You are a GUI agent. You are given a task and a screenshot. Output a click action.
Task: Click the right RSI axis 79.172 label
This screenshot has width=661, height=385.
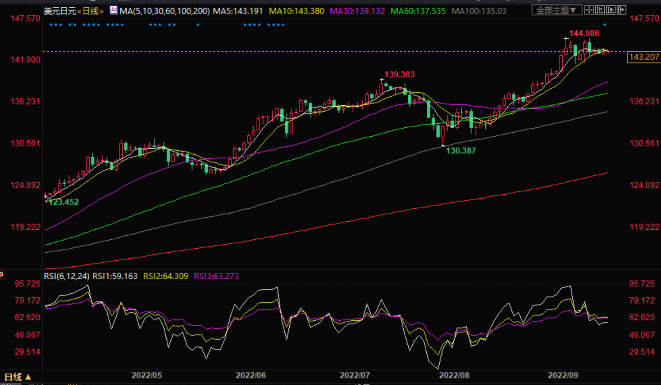(642, 300)
